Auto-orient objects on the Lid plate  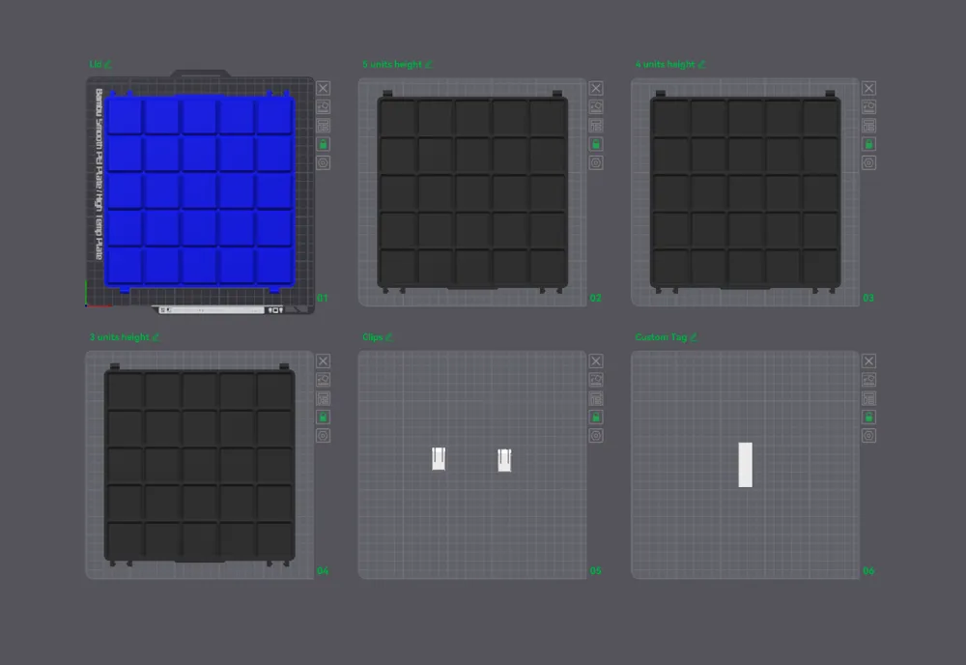(323, 106)
